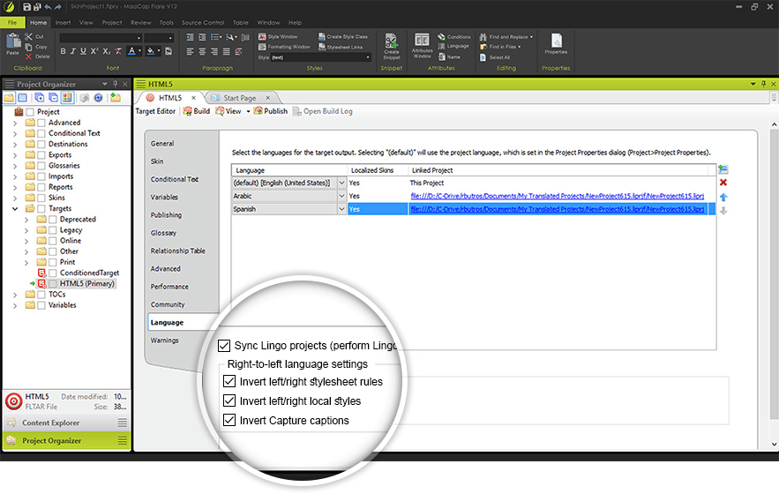This screenshot has height=494, width=779.
Task: Open the Arabic linked project file link
Action: 557,196
